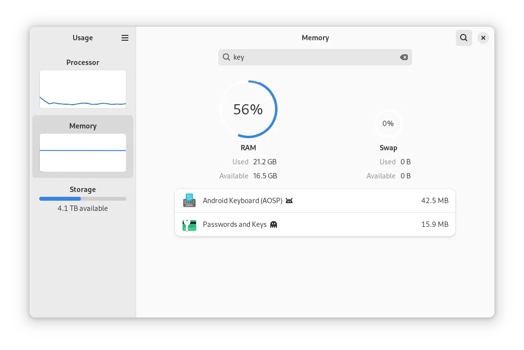Click the RAM 56% circular indicator

248,109
